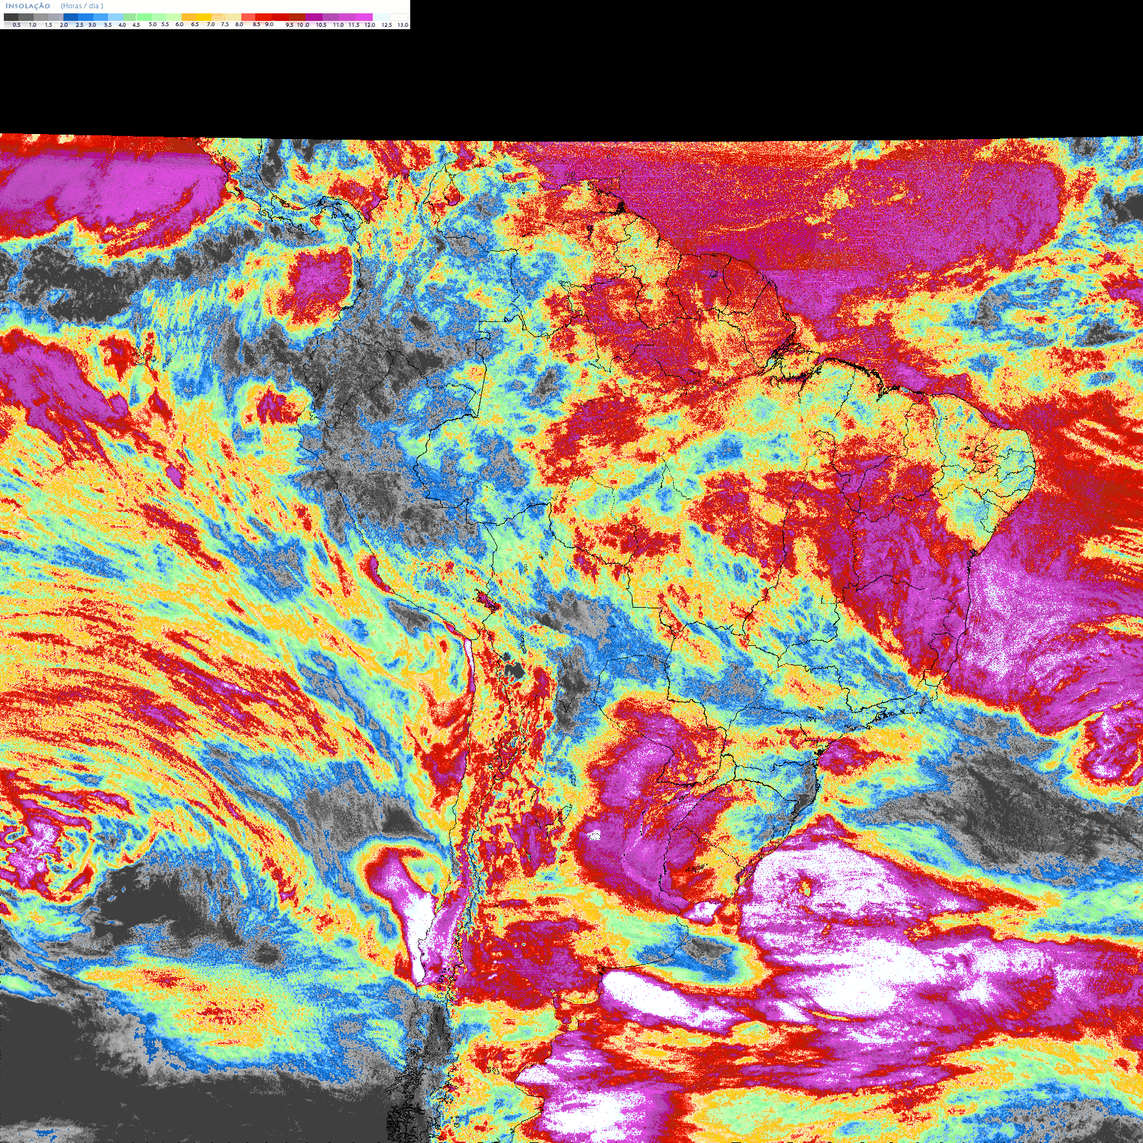
Task: Click the 0.5 legend value
Action: (x=17, y=25)
